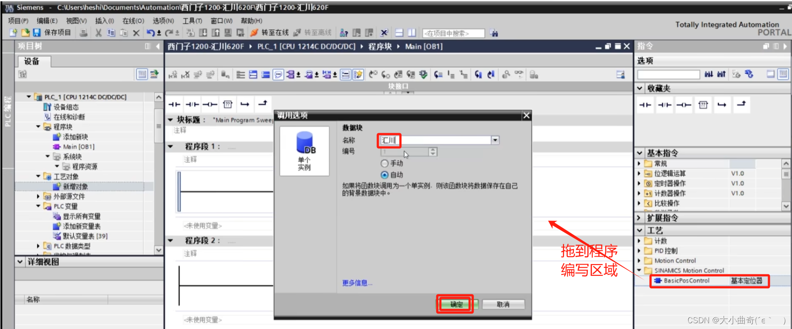
Task: Expand the Motion Control folder
Action: pos(639,261)
